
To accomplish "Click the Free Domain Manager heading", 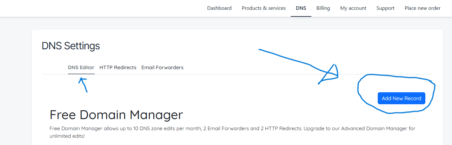I will [116, 115].
